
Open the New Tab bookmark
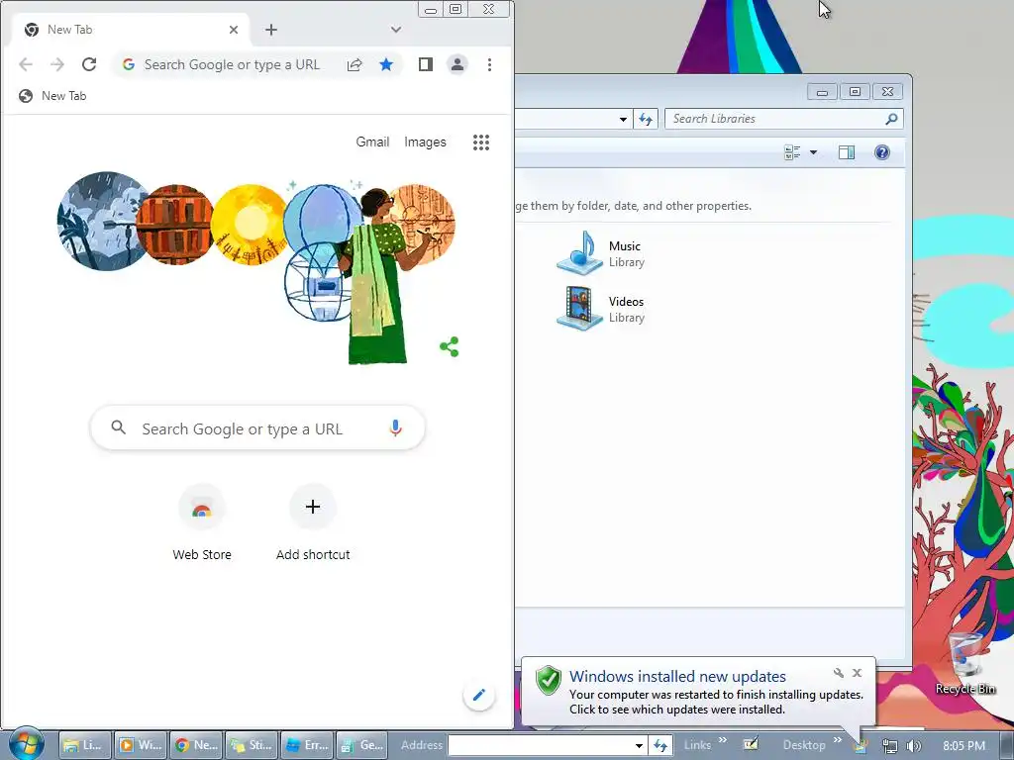coord(53,96)
